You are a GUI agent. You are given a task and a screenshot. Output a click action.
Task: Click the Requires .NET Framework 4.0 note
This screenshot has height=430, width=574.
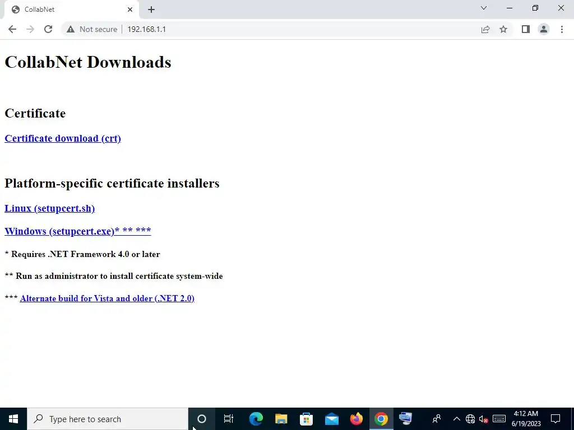pyautogui.click(x=82, y=254)
